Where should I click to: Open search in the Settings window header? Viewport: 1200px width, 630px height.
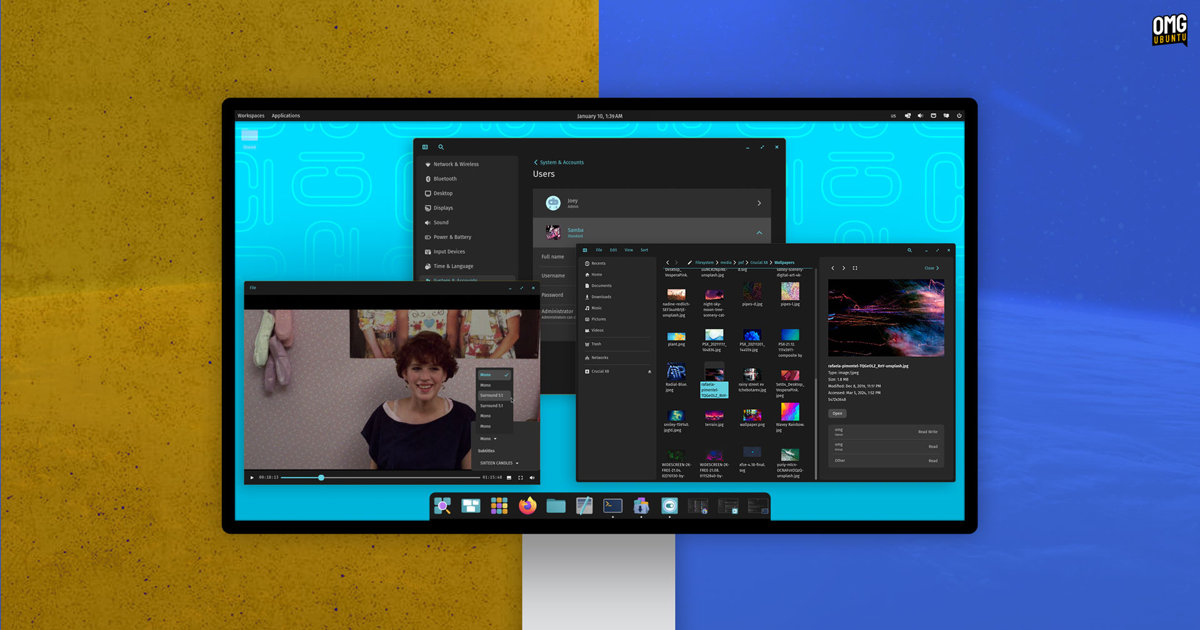pos(441,147)
